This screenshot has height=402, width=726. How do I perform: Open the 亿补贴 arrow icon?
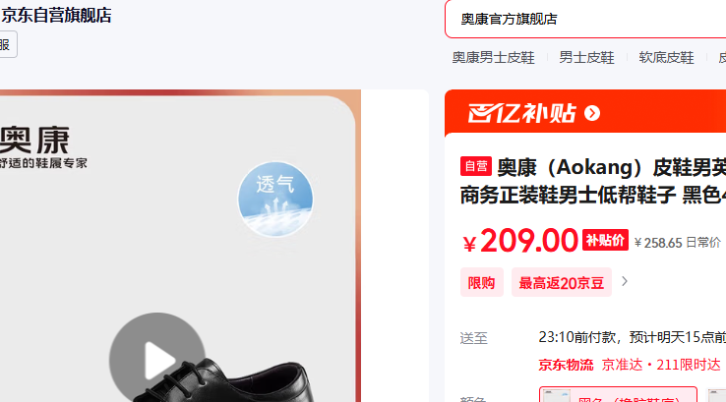pyautogui.click(x=592, y=113)
